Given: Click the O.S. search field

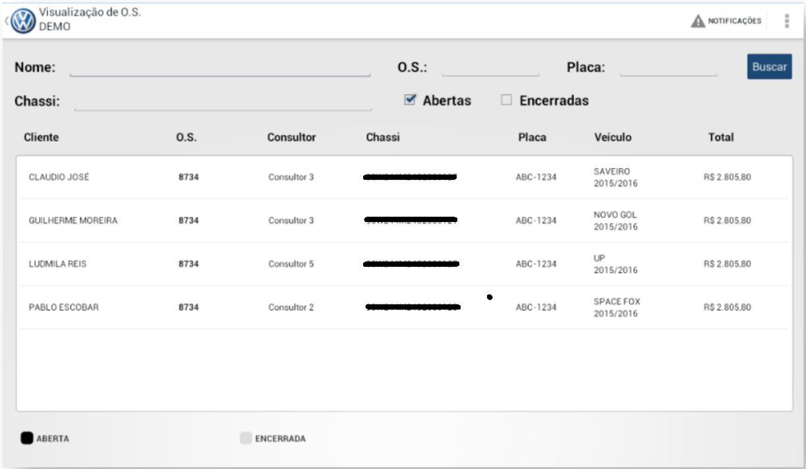Looking at the screenshot, I should click(x=490, y=68).
